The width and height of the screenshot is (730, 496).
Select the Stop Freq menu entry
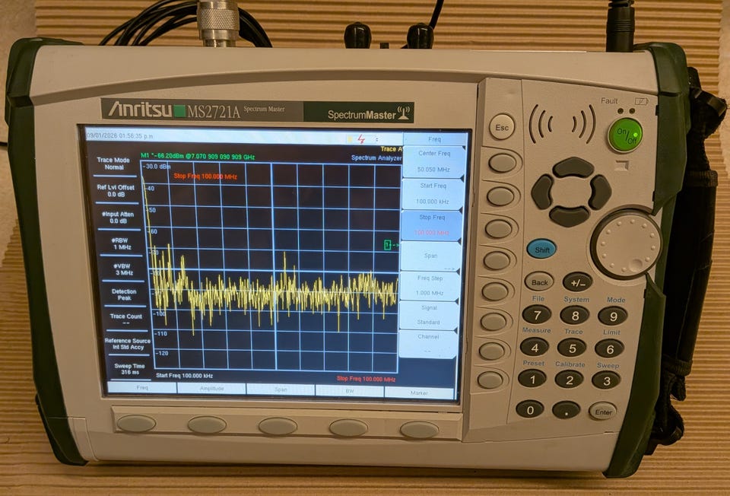pos(432,225)
